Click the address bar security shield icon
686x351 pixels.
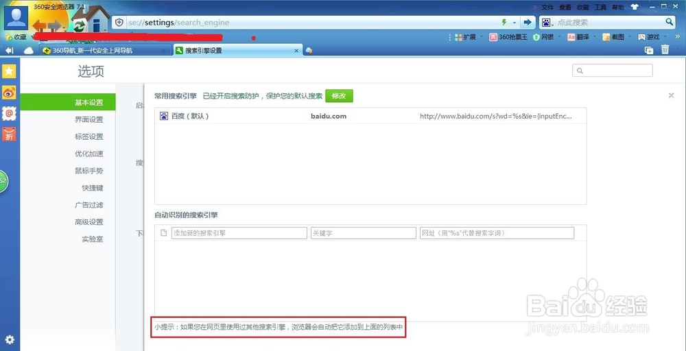[119, 23]
